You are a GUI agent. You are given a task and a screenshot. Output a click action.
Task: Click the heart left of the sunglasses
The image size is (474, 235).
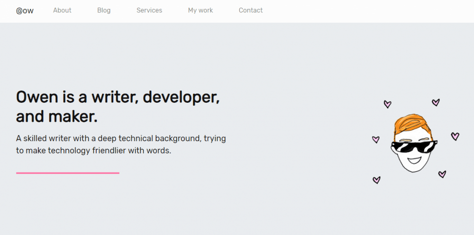tap(375, 139)
